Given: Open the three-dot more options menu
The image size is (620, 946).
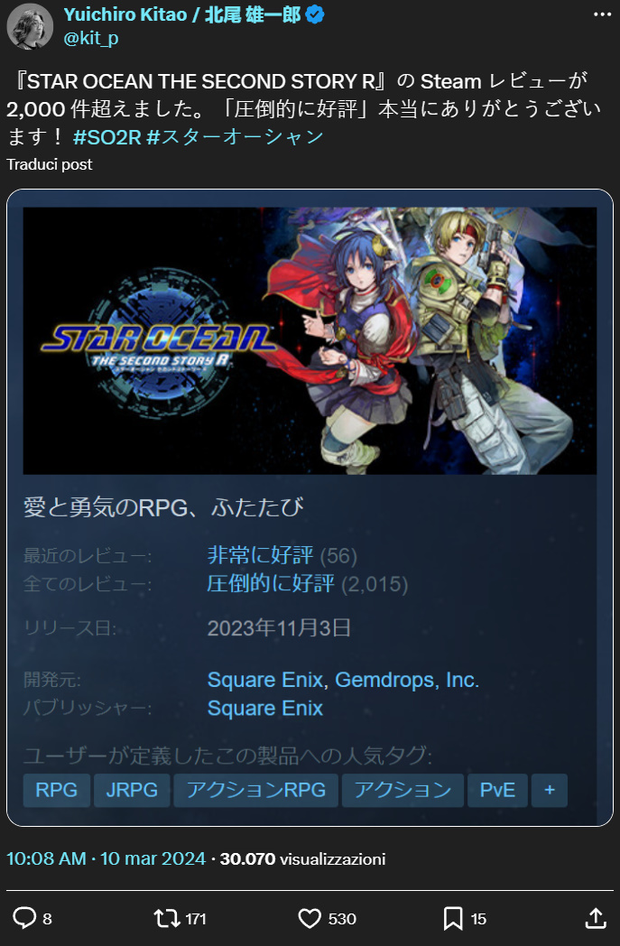Looking at the screenshot, I should (602, 14).
